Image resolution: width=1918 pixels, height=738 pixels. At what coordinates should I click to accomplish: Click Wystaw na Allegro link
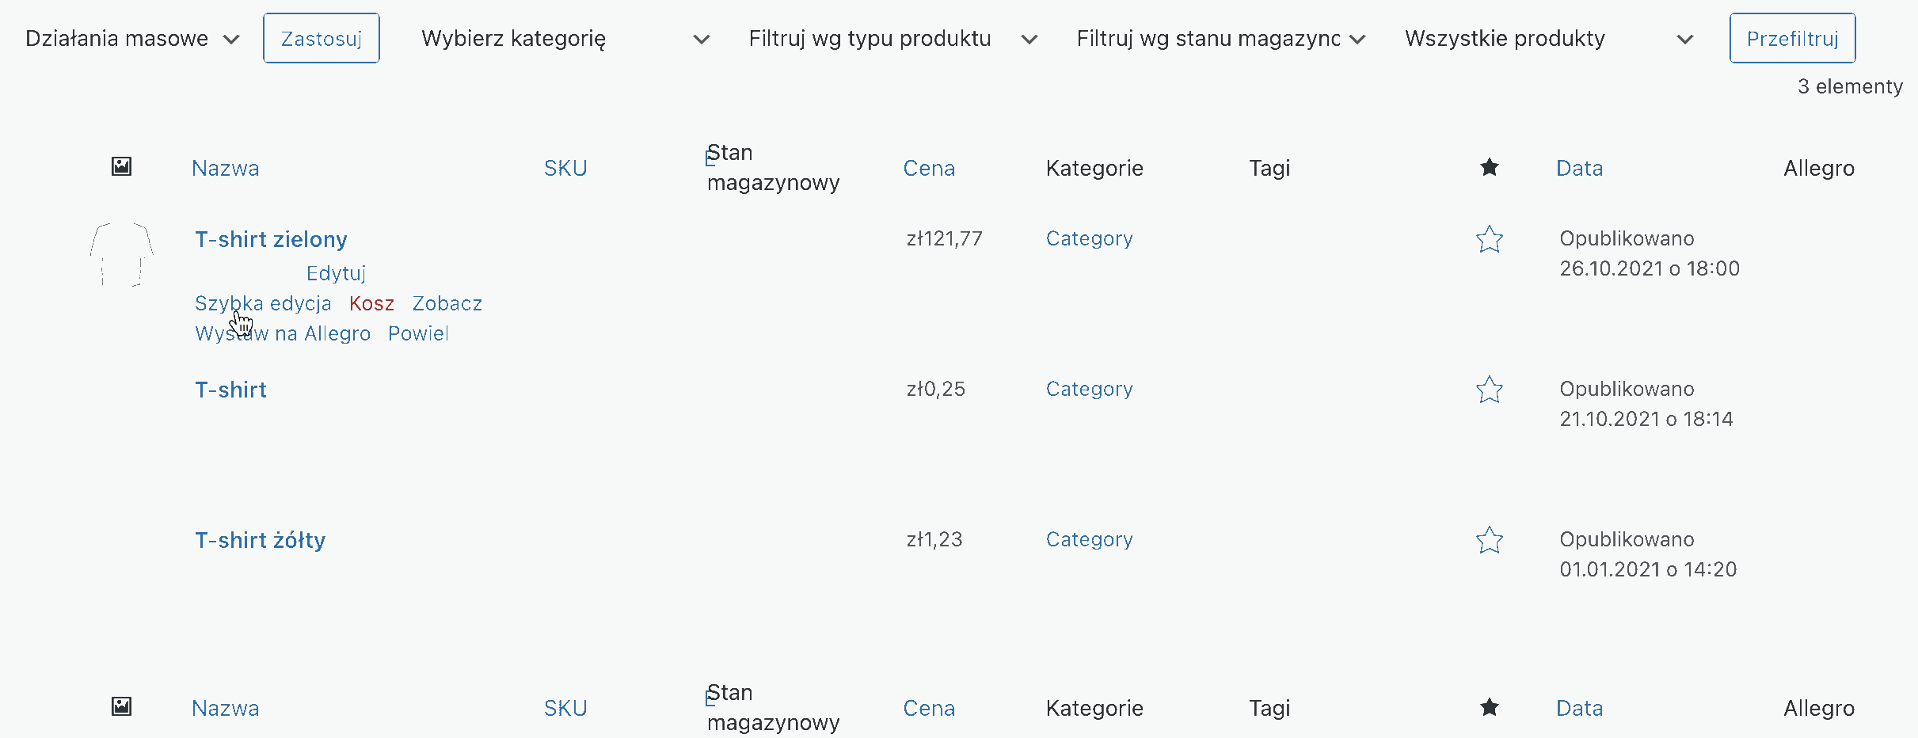(x=283, y=333)
